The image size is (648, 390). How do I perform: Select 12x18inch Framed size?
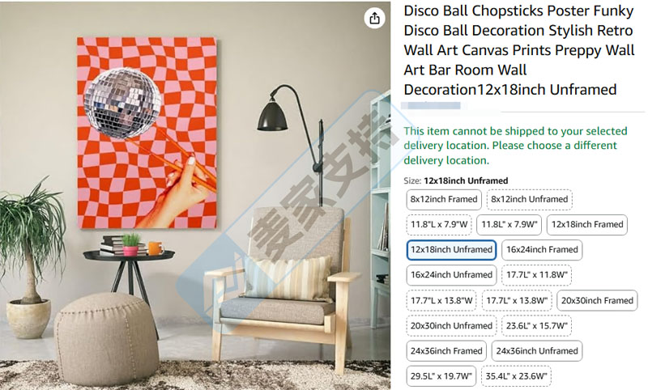(586, 224)
